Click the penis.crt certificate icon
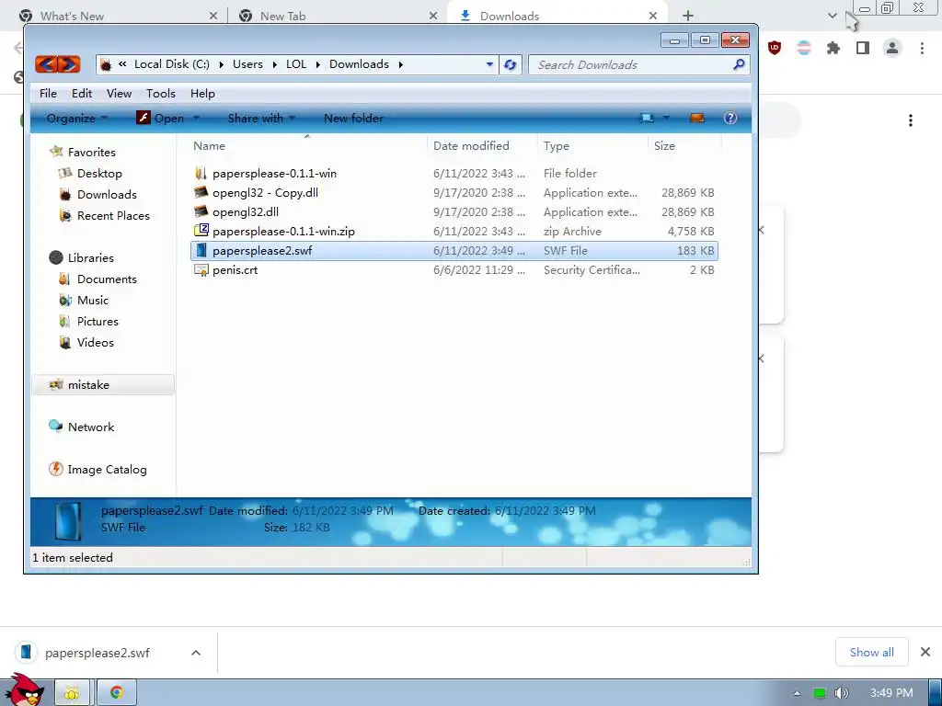Screen dimensions: 942x706 tap(201, 269)
